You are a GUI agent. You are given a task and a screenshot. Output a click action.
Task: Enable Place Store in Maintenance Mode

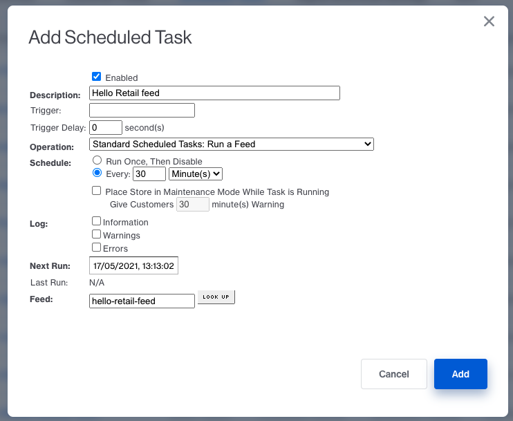tap(97, 191)
